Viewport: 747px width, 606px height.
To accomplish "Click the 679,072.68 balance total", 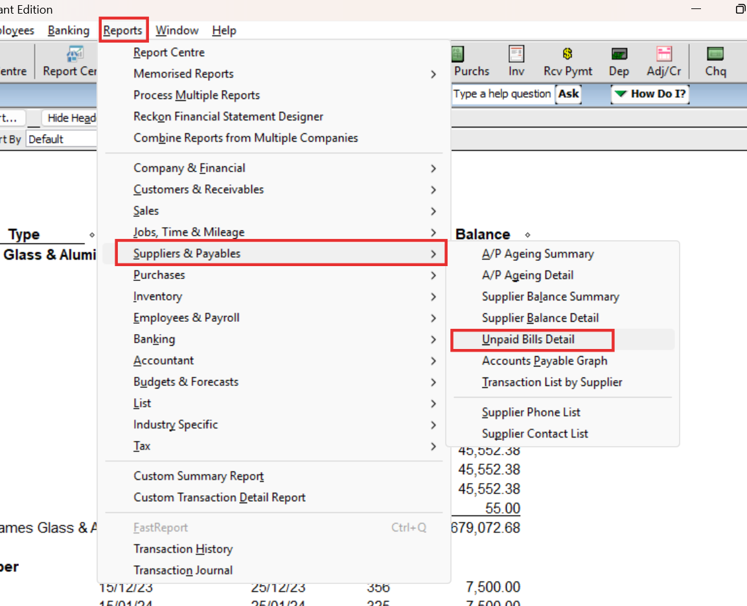I will tap(485, 528).
